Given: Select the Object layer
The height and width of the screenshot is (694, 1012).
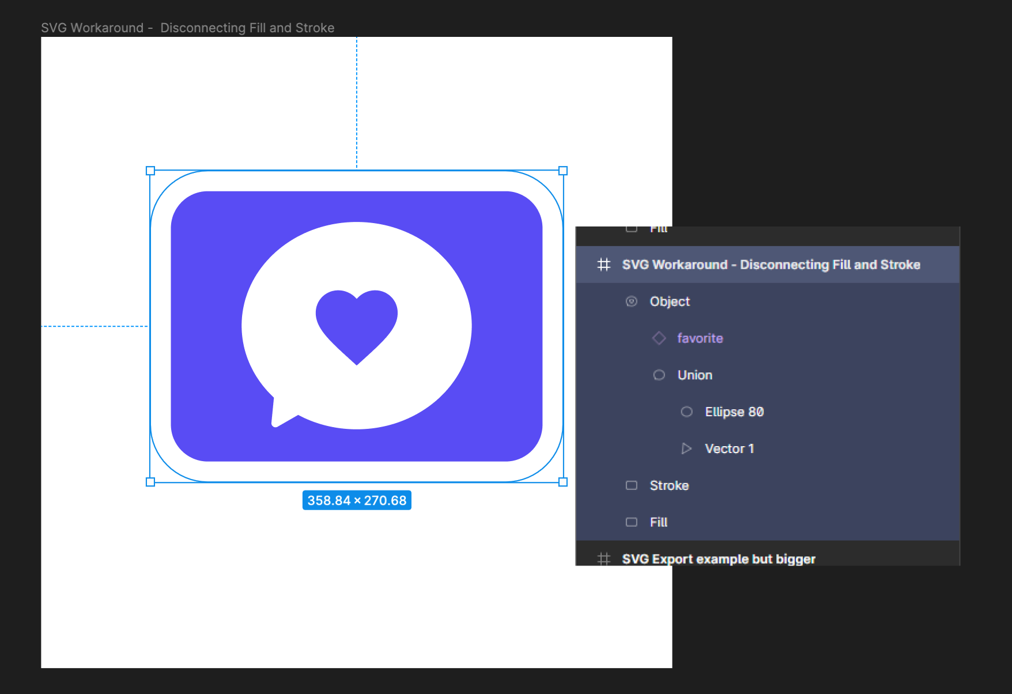Looking at the screenshot, I should [x=768, y=301].
